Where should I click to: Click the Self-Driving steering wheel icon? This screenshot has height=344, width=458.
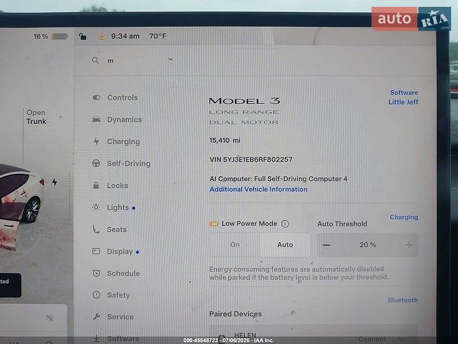pos(96,163)
